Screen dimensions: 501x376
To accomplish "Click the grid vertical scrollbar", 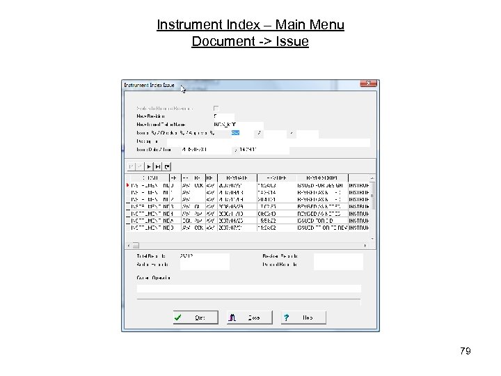I will point(372,208).
